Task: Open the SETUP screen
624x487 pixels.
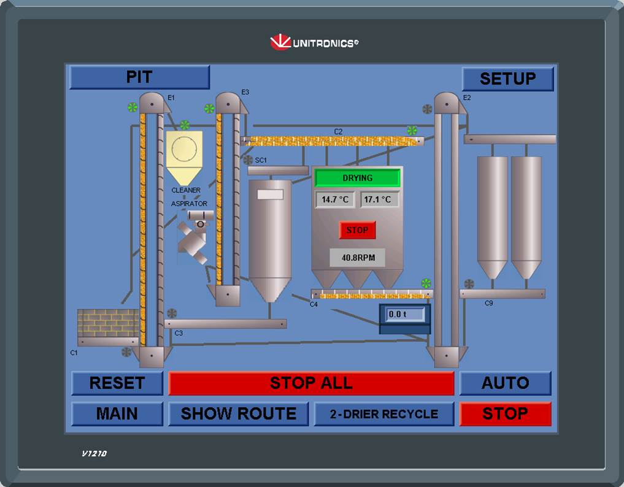Action: pyautogui.click(x=508, y=79)
